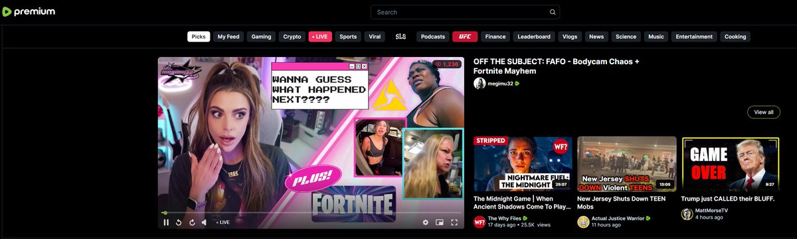Open the Finance category
Screen dimensions: 797x239
(495, 37)
